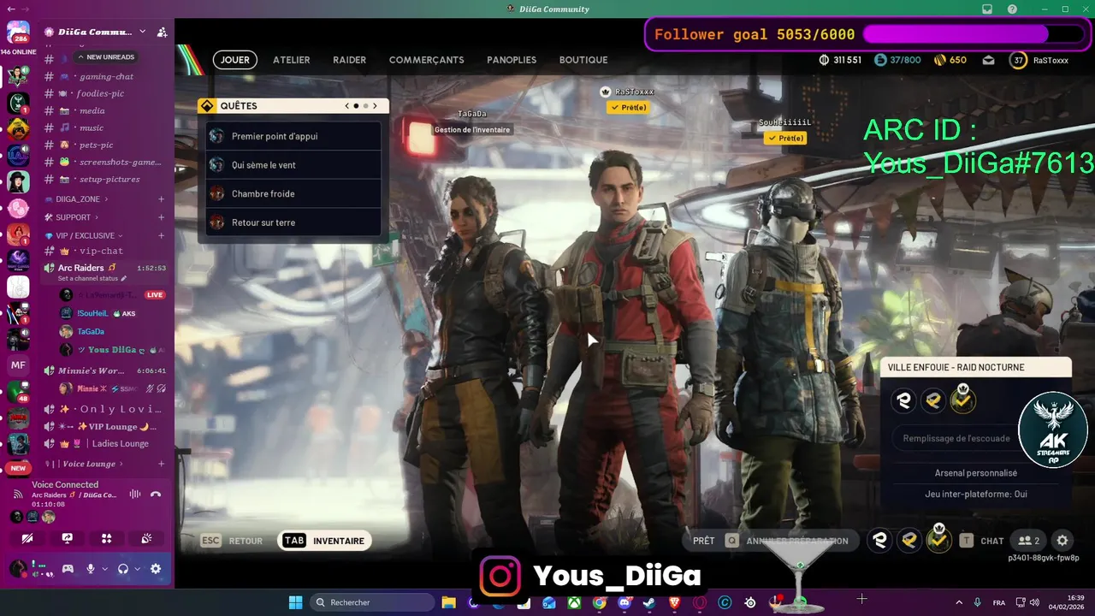Viewport: 1095px width, 616px height.
Task: Switch to the BOUTIQUE tab
Action: point(583,60)
